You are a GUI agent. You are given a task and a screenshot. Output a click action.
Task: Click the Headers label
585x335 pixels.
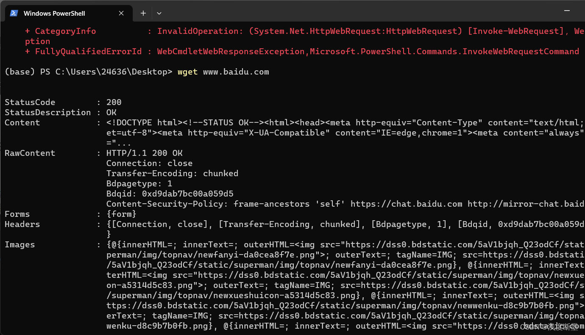22,224
